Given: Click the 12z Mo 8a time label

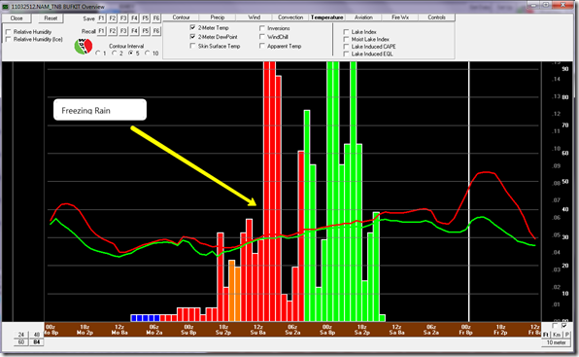Looking at the screenshot, I should coord(119,330).
